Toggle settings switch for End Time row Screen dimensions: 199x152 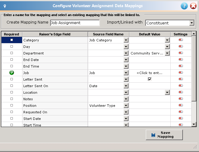tap(181, 66)
